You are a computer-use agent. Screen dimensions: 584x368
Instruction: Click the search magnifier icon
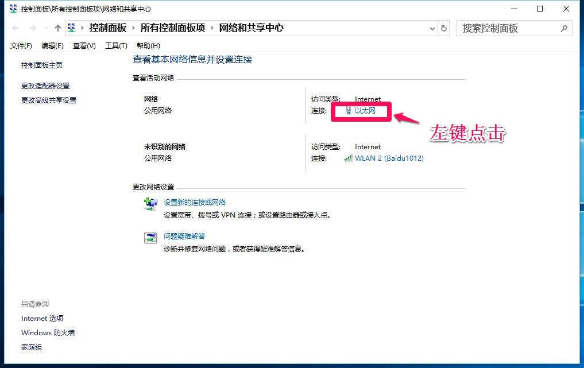[x=563, y=28]
